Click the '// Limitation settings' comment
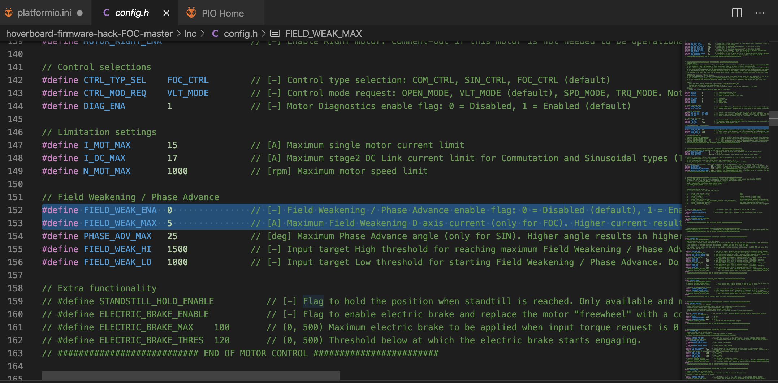Image resolution: width=778 pixels, height=383 pixels. (99, 132)
